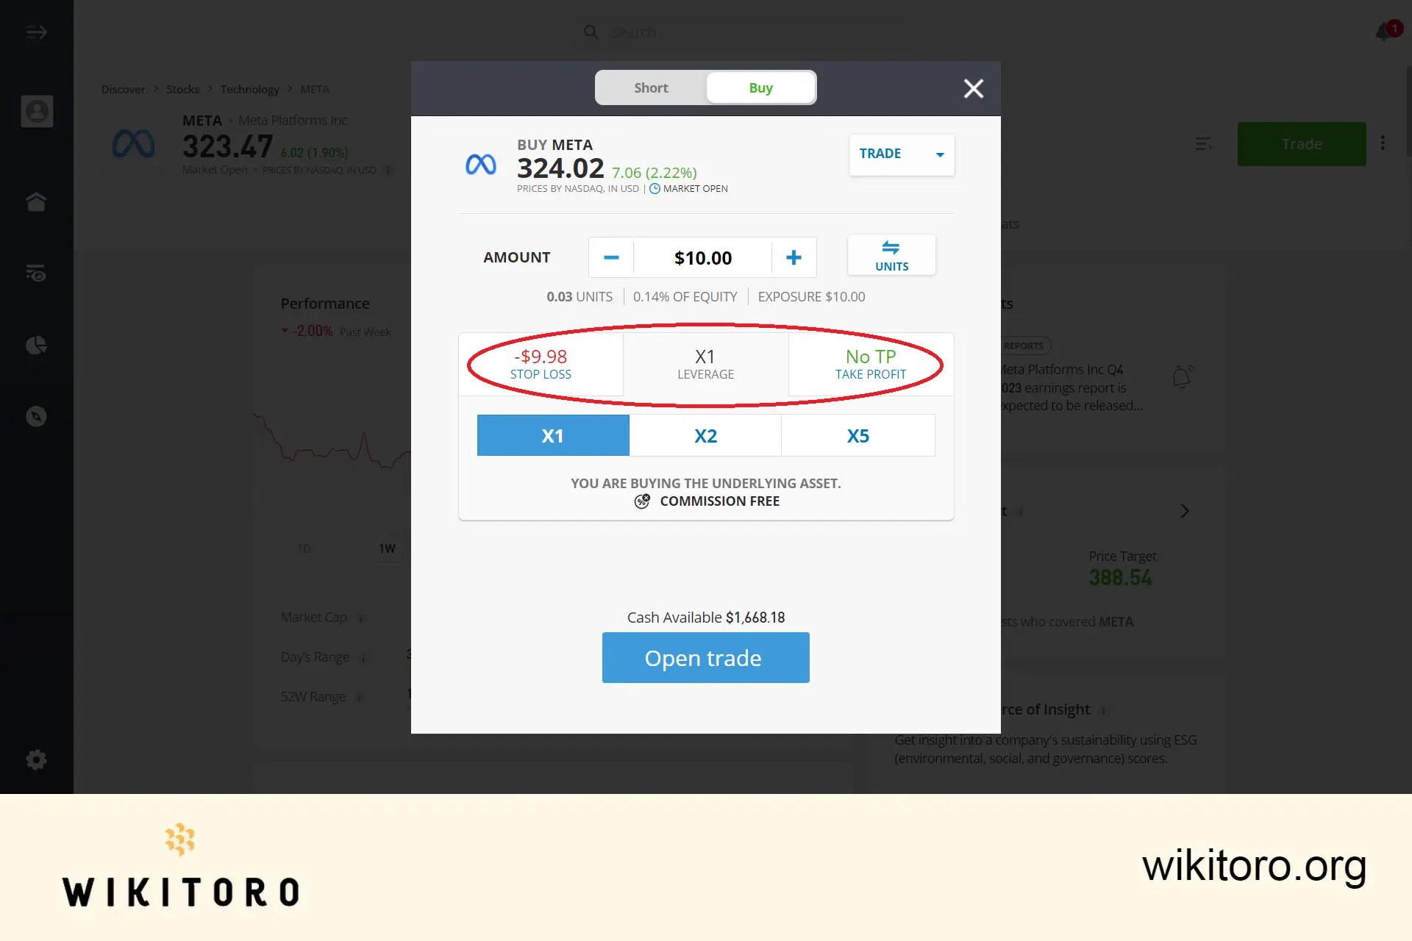
Task: Click the decrease amount minus button
Action: pyautogui.click(x=611, y=257)
